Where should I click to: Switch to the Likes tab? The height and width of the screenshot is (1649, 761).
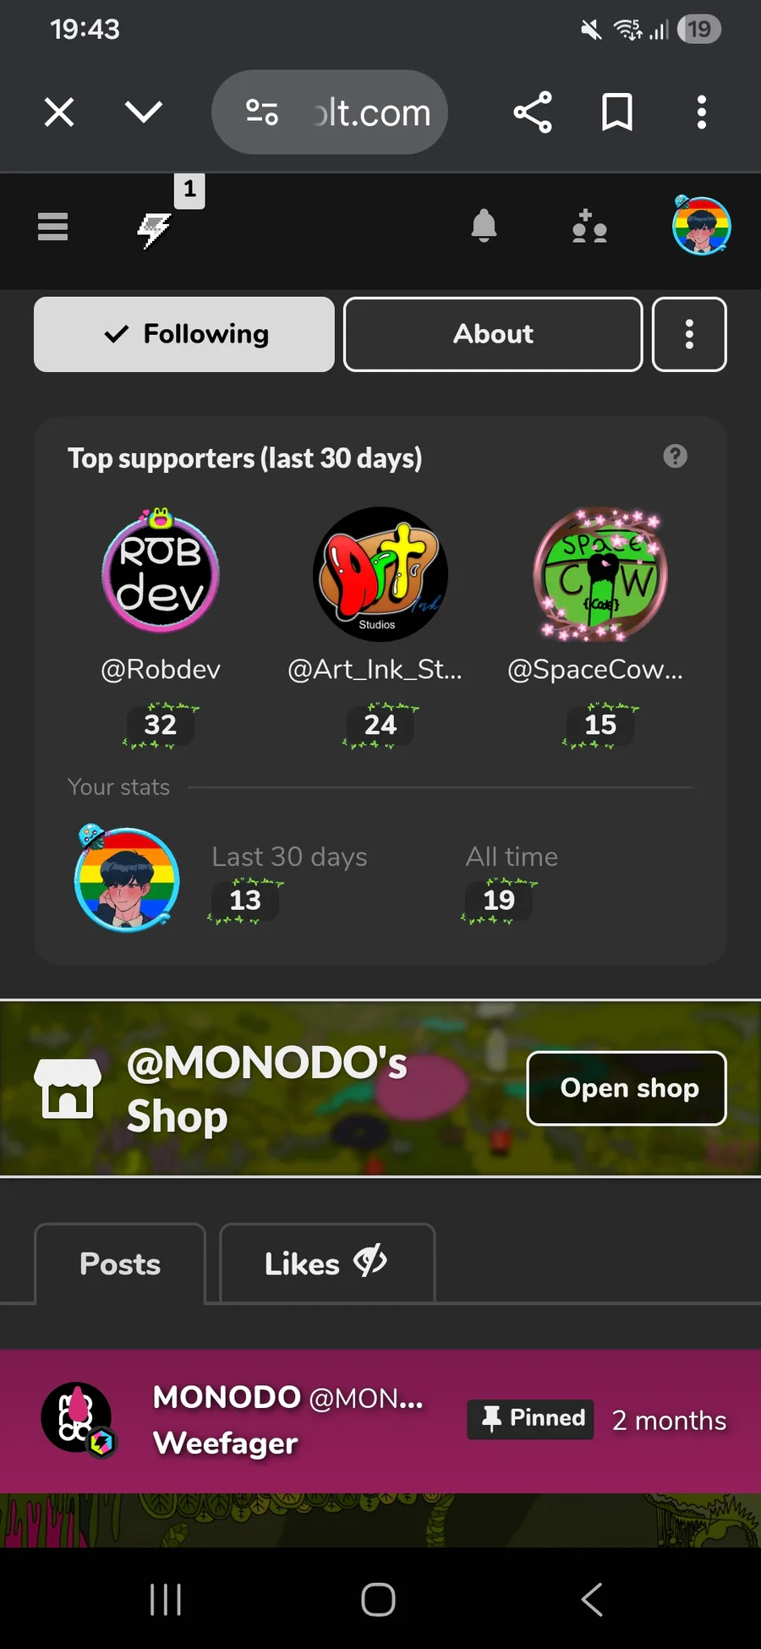(327, 1263)
